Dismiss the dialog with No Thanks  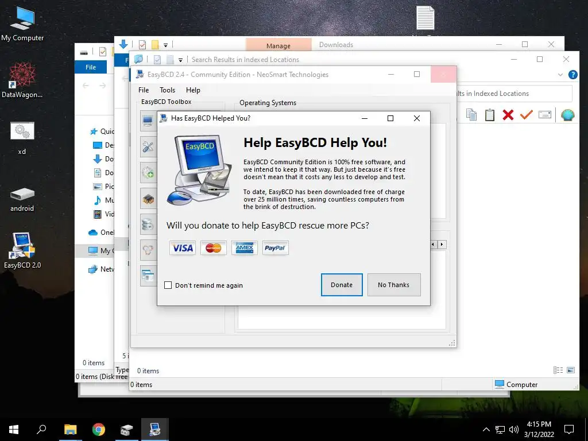pyautogui.click(x=394, y=285)
